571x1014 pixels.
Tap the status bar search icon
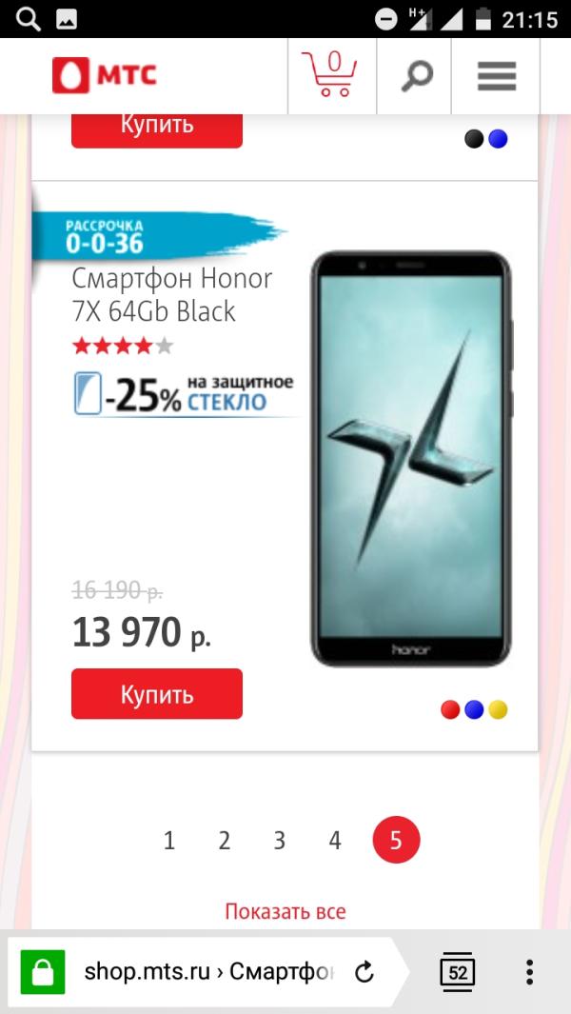coord(28,19)
